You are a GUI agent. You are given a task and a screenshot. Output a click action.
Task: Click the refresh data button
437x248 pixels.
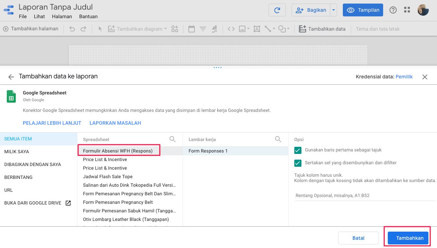click(x=277, y=10)
